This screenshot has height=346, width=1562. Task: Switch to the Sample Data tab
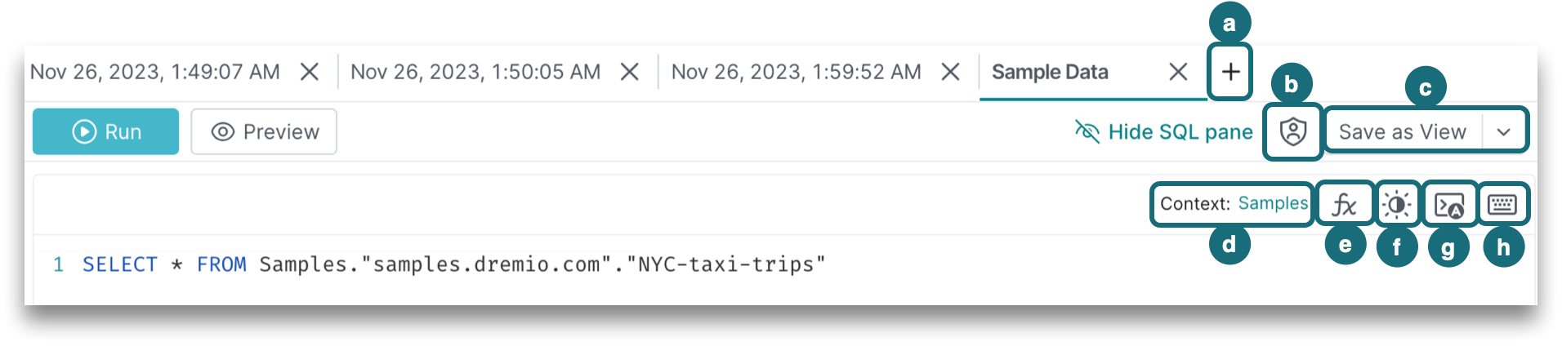point(1050,72)
